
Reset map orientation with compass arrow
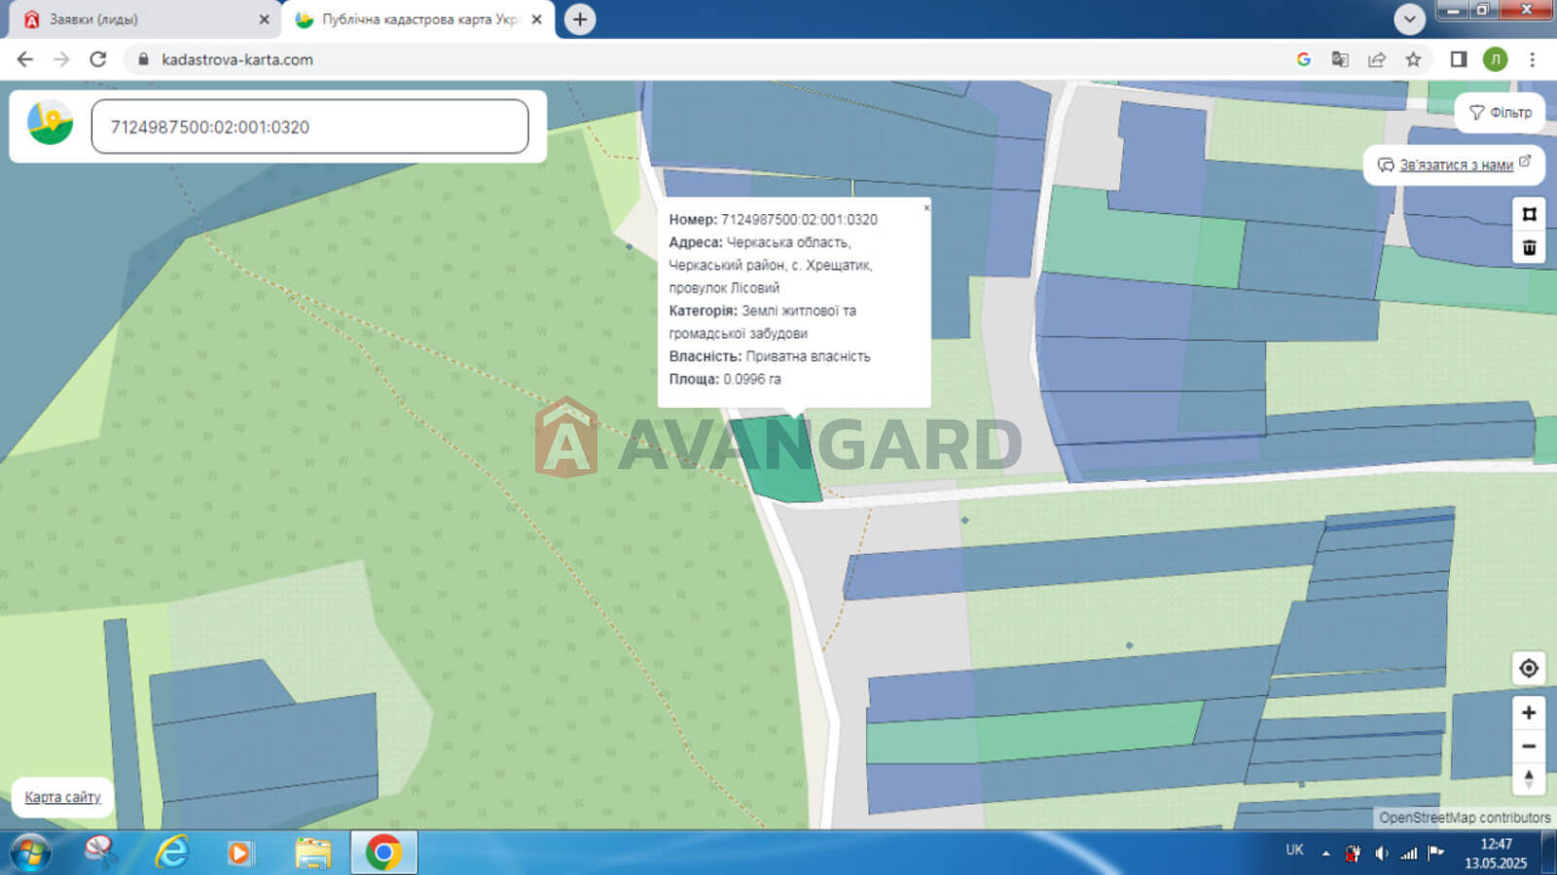pyautogui.click(x=1529, y=779)
